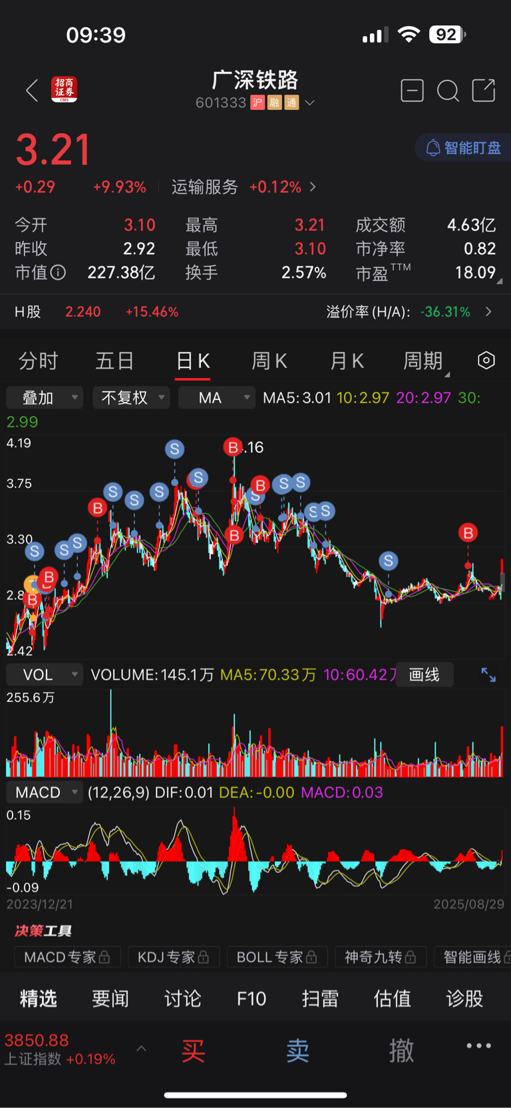Expand index ticker up chevron
511x1108 pixels.
tap(141, 1049)
